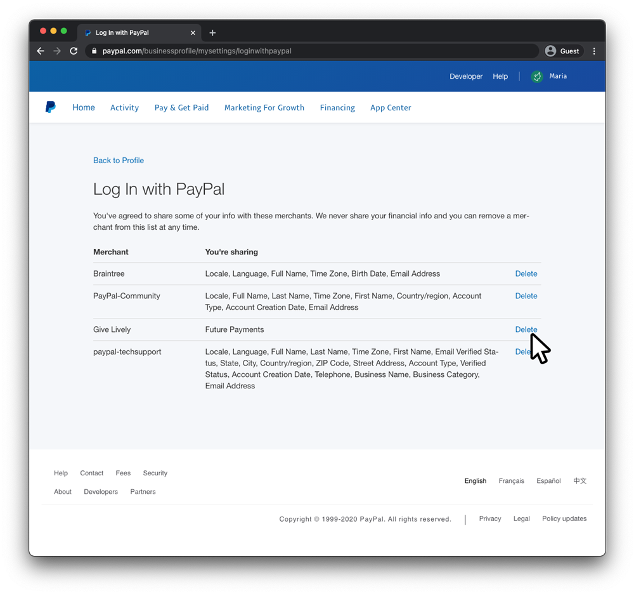Click the Merchant column header
Viewport: 634px width, 594px height.
tap(111, 252)
